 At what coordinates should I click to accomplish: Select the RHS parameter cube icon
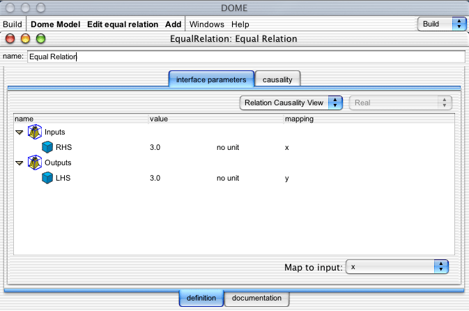click(47, 147)
